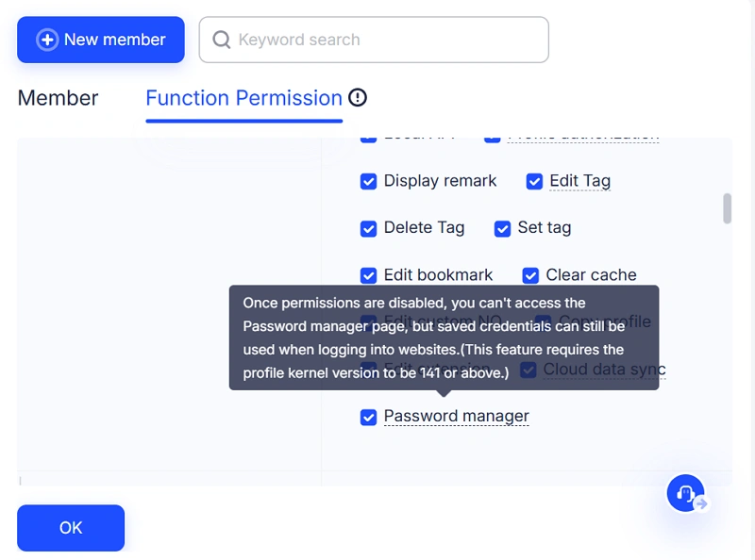The width and height of the screenshot is (755, 560).
Task: Uncheck the Cloud data sync permission
Action: tap(528, 370)
